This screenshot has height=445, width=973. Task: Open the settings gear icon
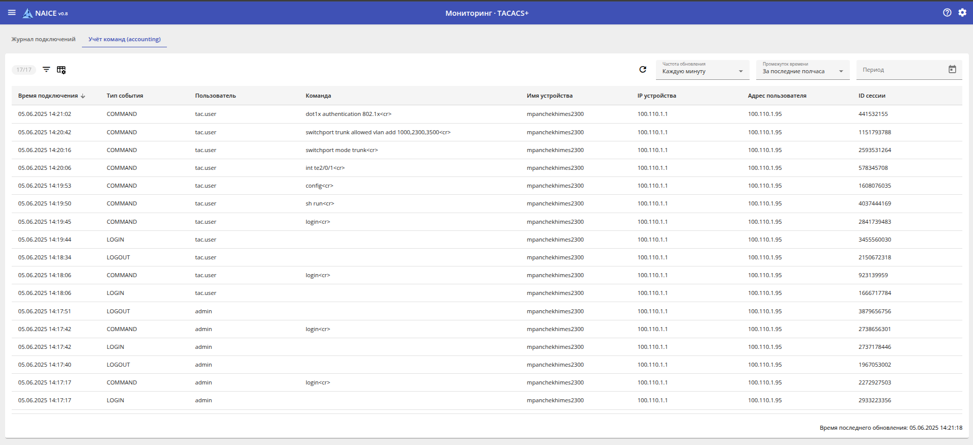coord(962,13)
